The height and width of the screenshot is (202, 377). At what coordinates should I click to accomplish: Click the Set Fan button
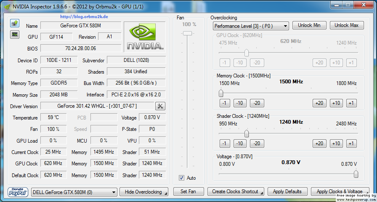pos(188,191)
